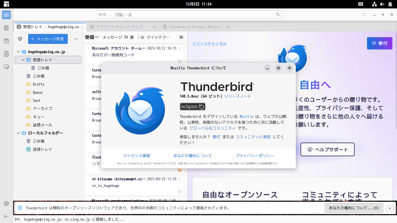Select the 送信トレイ folder under ローカルフォルダー

click(x=48, y=149)
